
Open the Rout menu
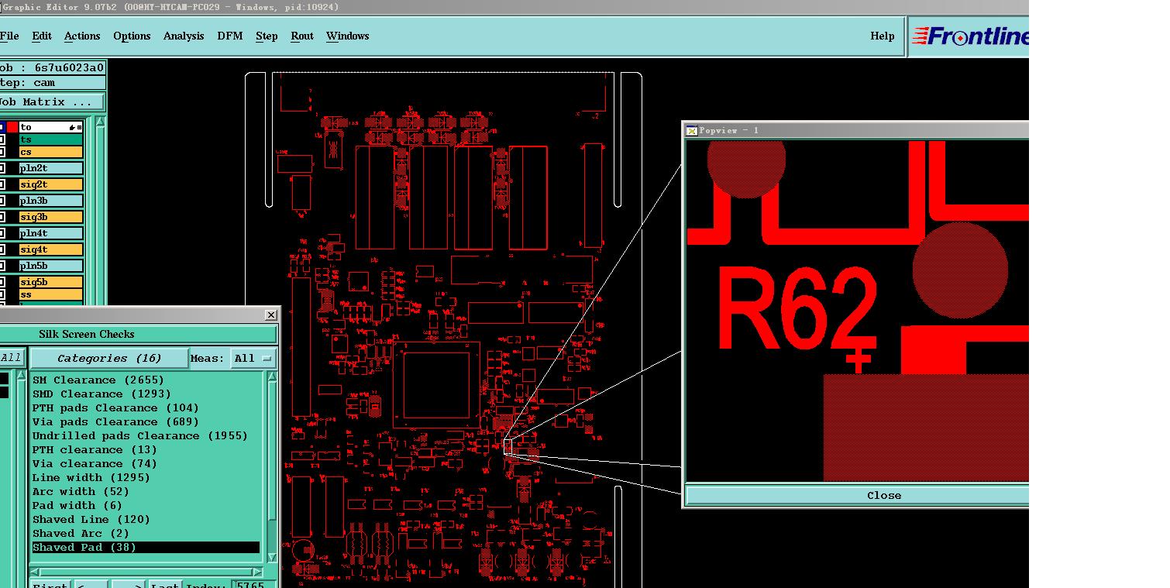(302, 36)
